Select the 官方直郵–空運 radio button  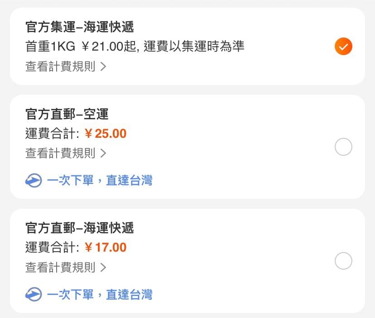click(343, 147)
